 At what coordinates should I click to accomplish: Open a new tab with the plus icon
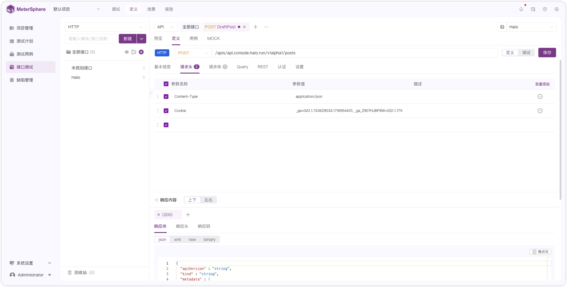click(256, 27)
